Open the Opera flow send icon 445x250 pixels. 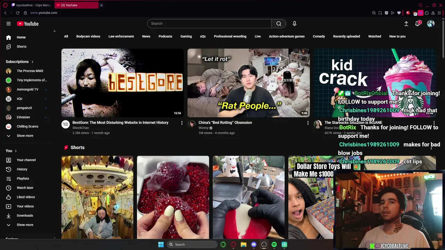tap(393, 13)
